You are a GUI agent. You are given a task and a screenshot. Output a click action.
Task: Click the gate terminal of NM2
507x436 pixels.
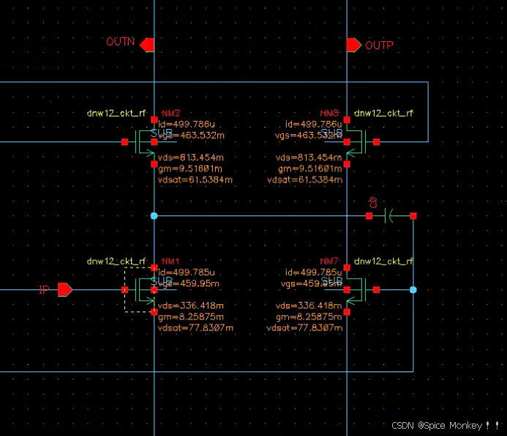125,142
